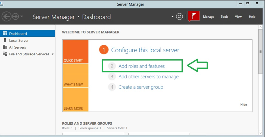This screenshot has width=265, height=137.
Task: Click Add roles and features link
Action: point(142,66)
